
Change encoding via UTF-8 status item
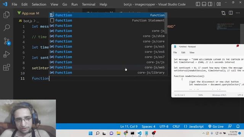point(164,126)
